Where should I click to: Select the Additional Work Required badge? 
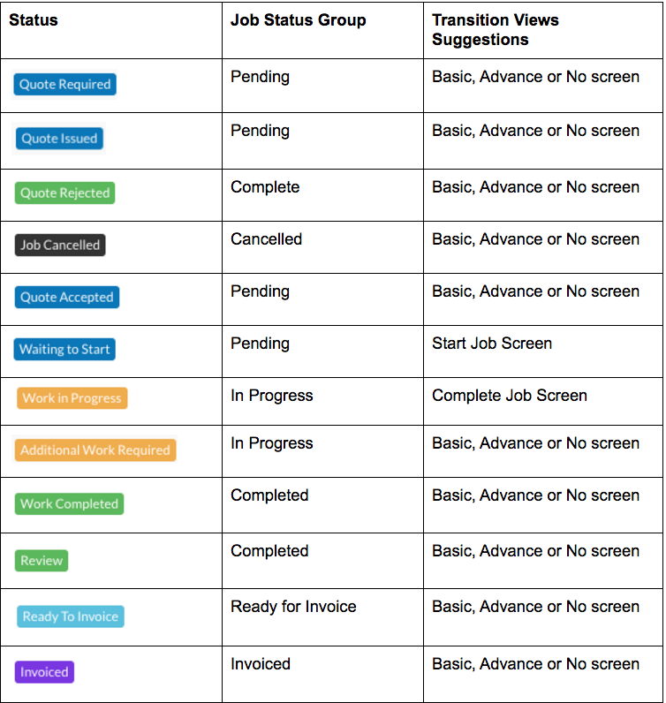coord(95,450)
